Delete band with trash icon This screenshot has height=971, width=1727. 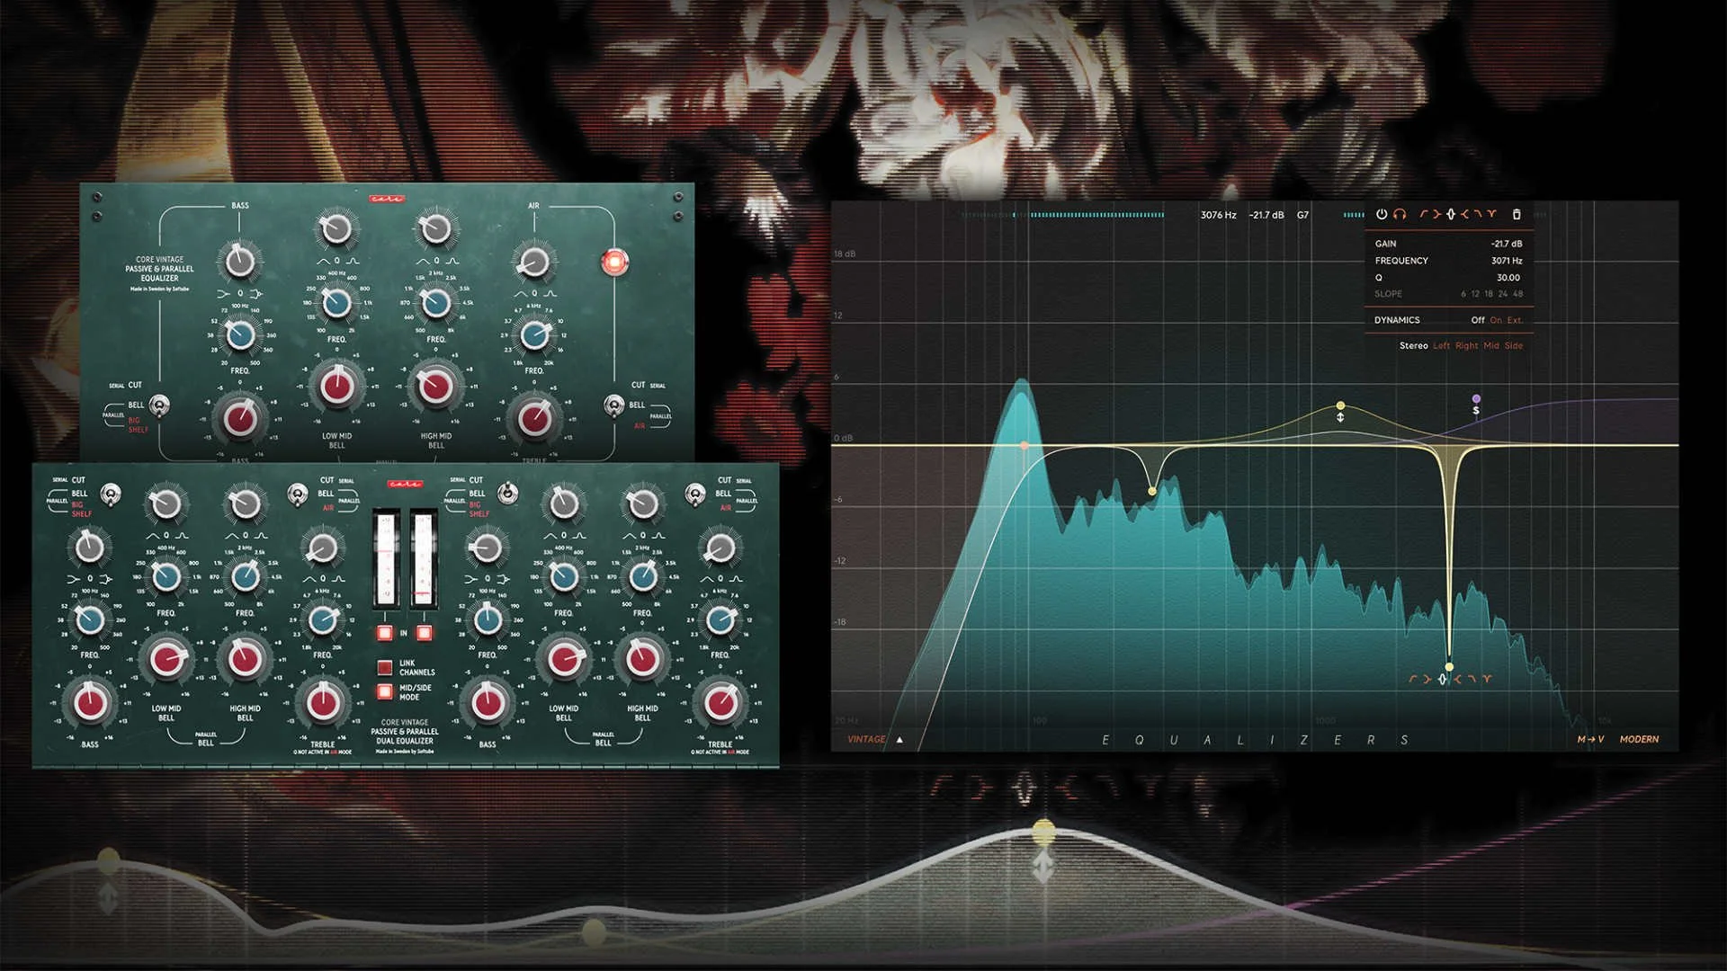pyautogui.click(x=1517, y=214)
